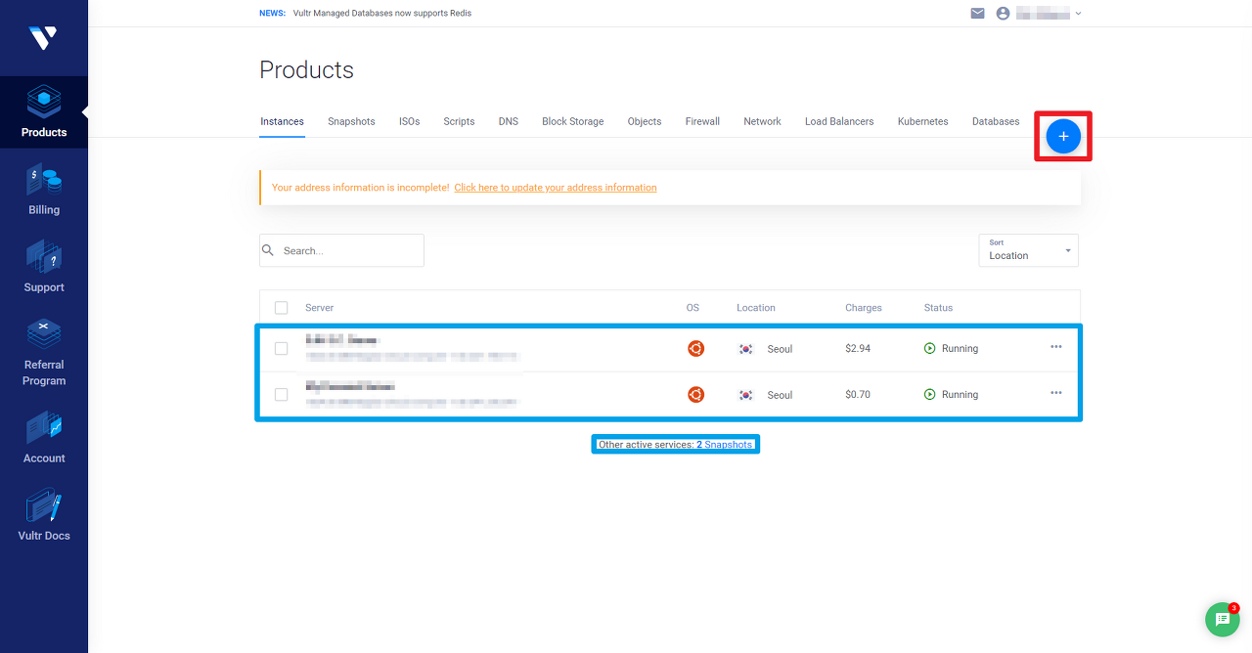1252x653 pixels.
Task: Toggle the select-all servers checkbox
Action: (282, 308)
